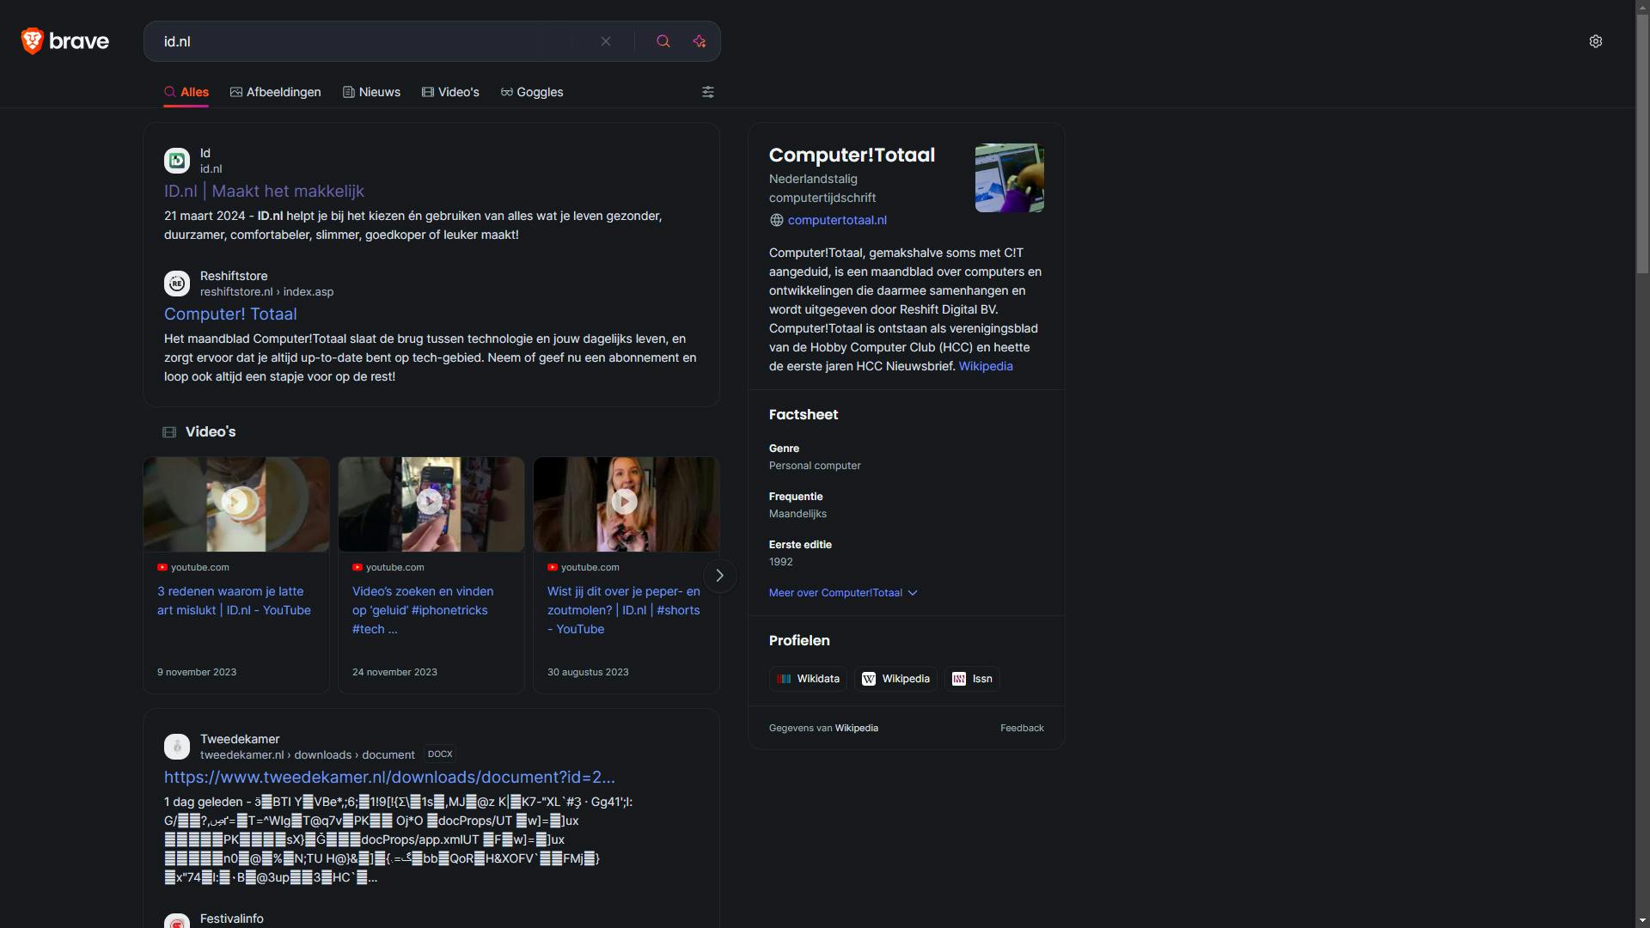The image size is (1650, 928).
Task: Open the computertotaal.nl link
Action: point(838,220)
